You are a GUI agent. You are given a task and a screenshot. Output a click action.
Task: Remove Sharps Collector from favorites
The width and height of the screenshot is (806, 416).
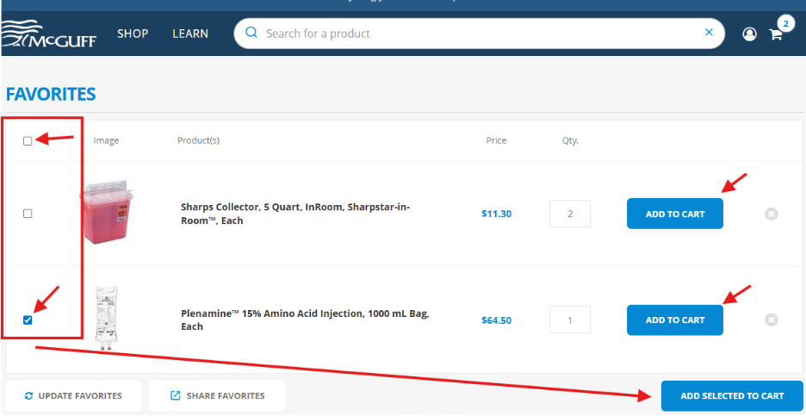pyautogui.click(x=772, y=214)
